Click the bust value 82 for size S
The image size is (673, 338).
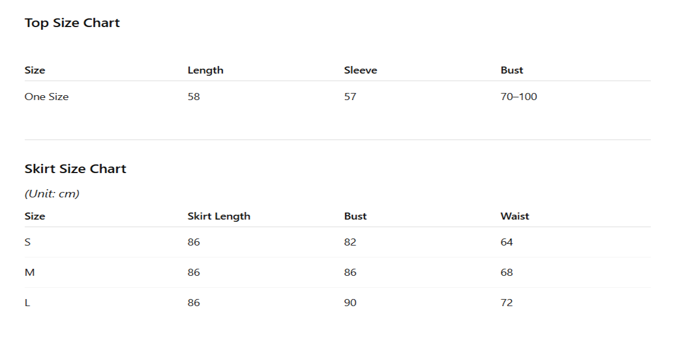point(350,242)
